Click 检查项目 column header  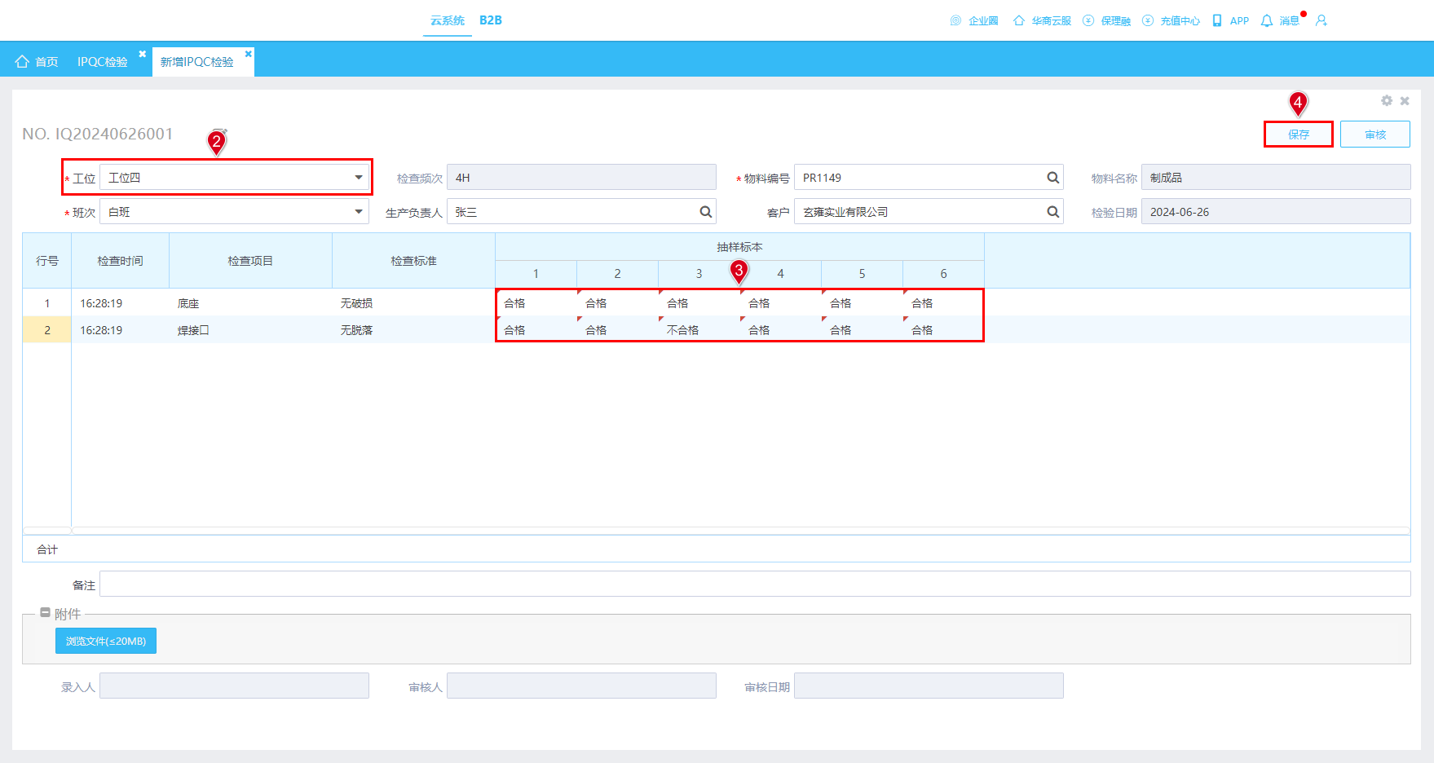click(250, 261)
